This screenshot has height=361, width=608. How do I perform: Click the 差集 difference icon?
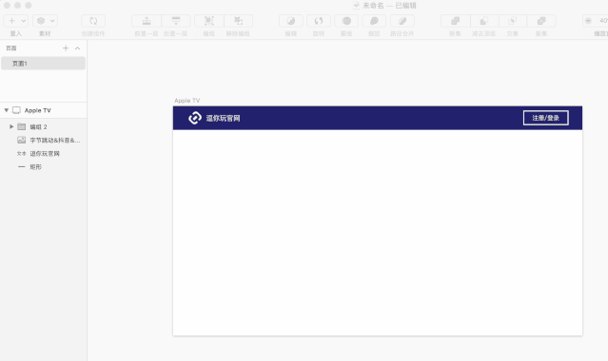coord(541,21)
